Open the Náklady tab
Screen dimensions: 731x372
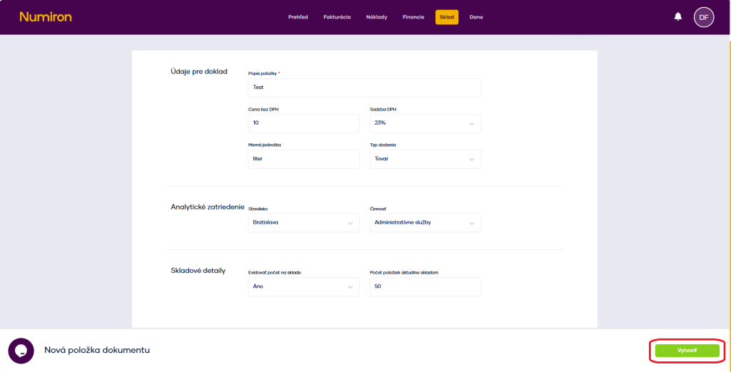[376, 17]
